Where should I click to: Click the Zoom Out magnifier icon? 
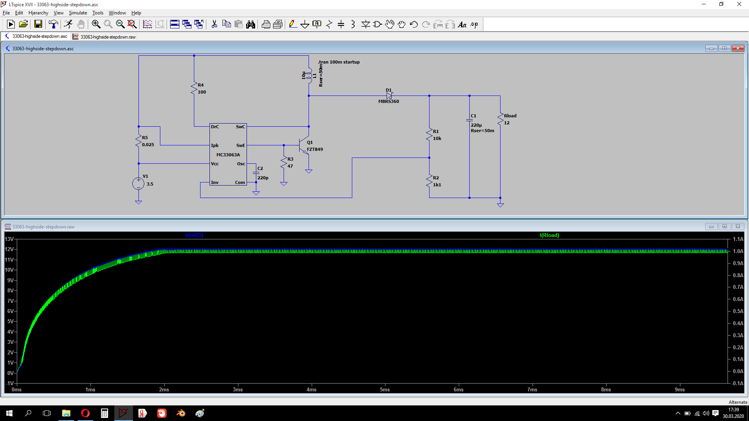click(x=120, y=24)
